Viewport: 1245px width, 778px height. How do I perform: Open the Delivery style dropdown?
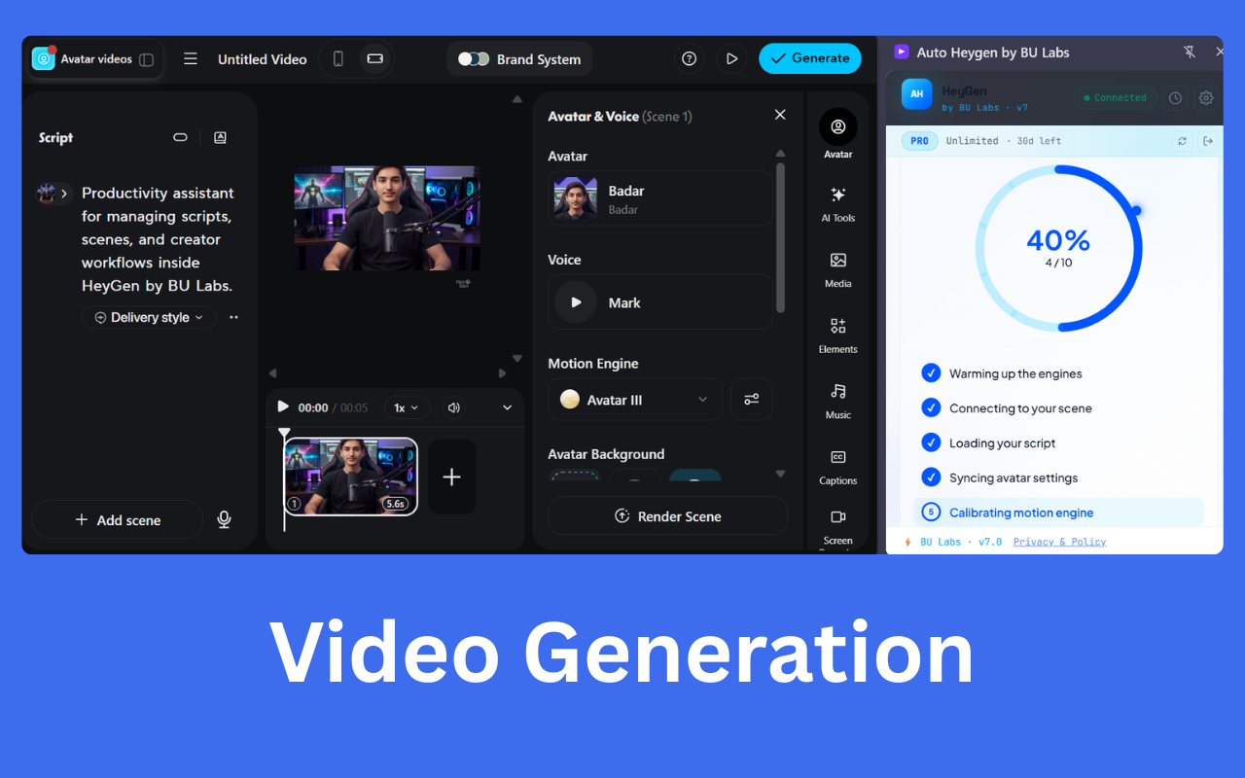click(x=149, y=317)
